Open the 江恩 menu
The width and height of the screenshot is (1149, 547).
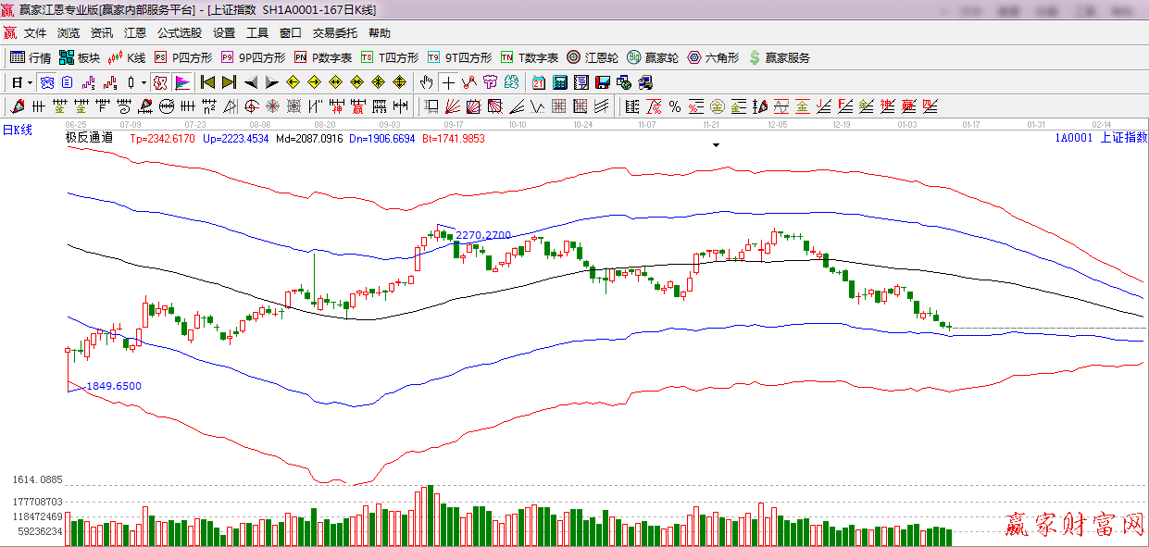click(x=135, y=32)
